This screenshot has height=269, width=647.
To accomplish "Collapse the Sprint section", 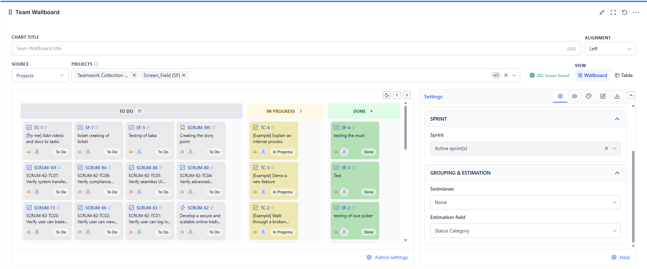I will tap(617, 119).
